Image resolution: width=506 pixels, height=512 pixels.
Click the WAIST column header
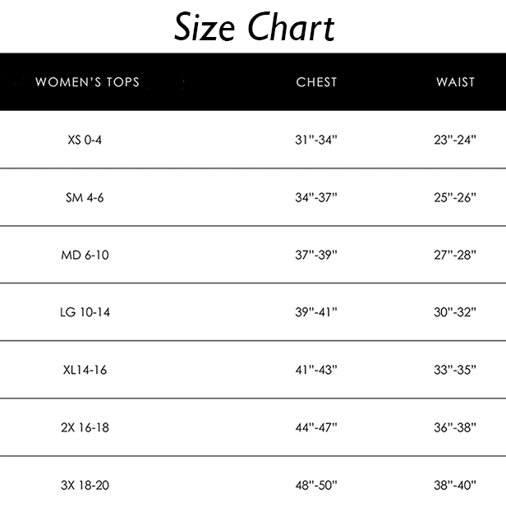[x=455, y=82]
